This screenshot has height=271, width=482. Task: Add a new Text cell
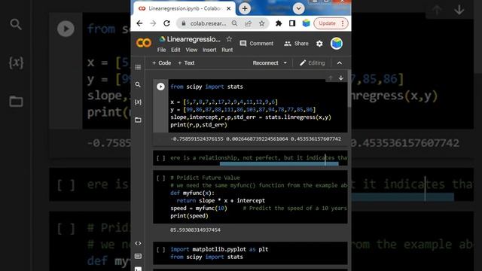coord(186,63)
